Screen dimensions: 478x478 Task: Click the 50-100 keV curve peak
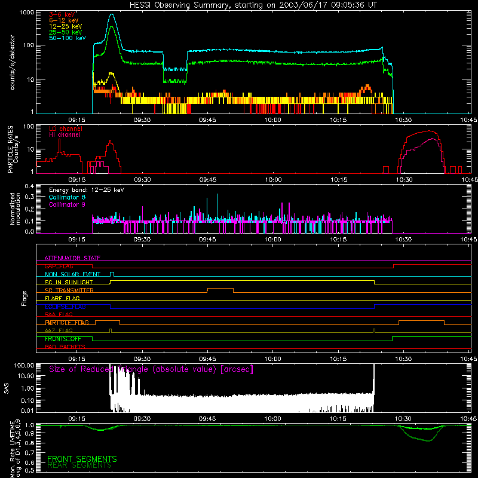point(112,14)
